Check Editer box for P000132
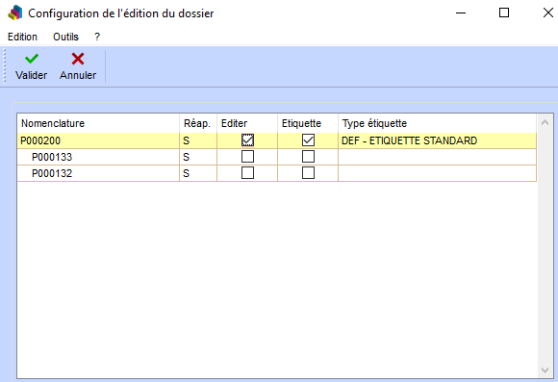Image resolution: width=558 pixels, height=382 pixels. (x=247, y=173)
